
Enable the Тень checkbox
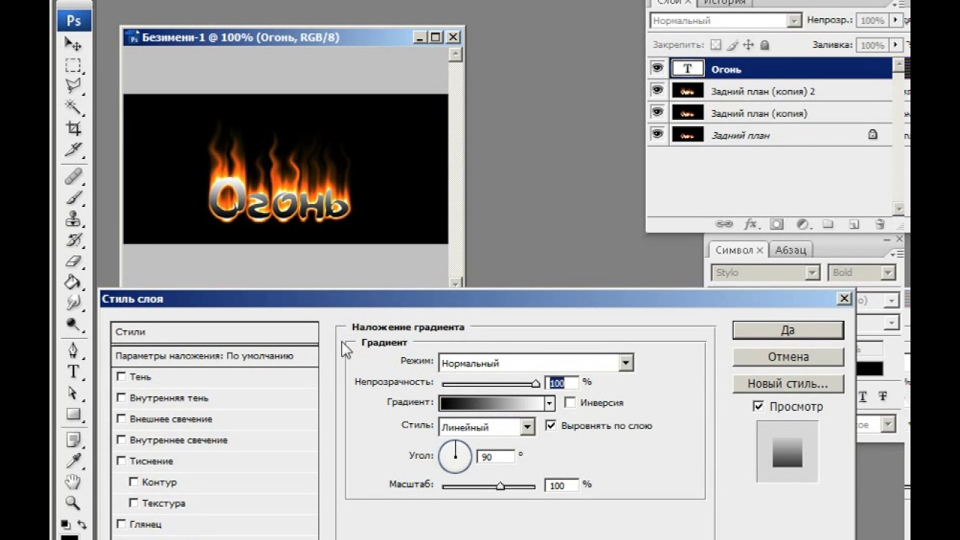[121, 376]
